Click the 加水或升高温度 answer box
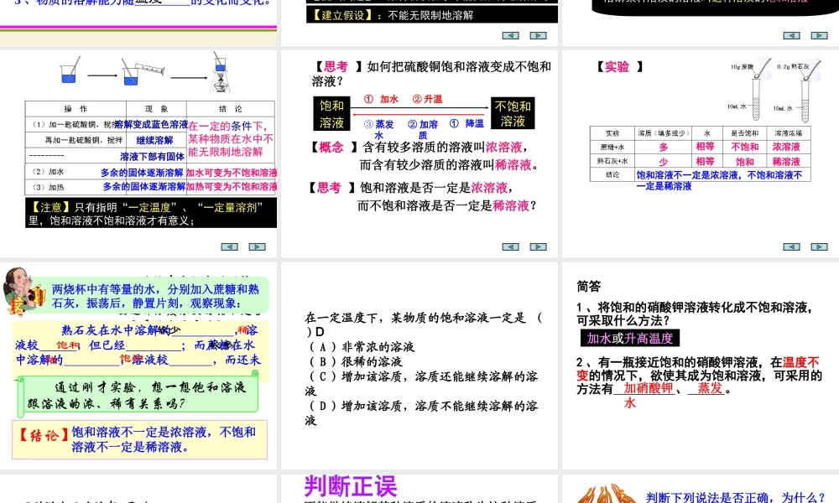This screenshot has height=503, width=839. coord(630,338)
